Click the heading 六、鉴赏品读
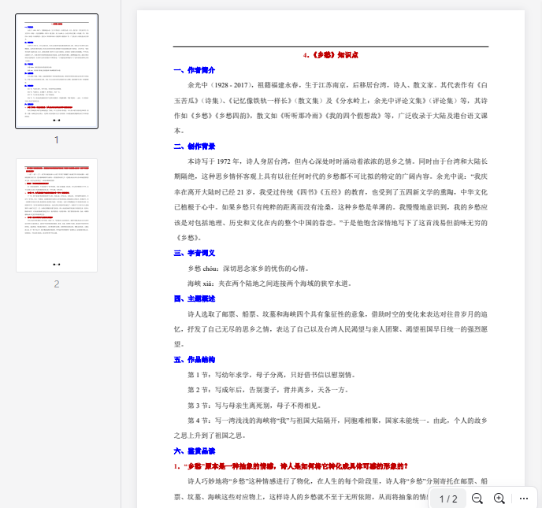The width and height of the screenshot is (542, 508). [195, 451]
